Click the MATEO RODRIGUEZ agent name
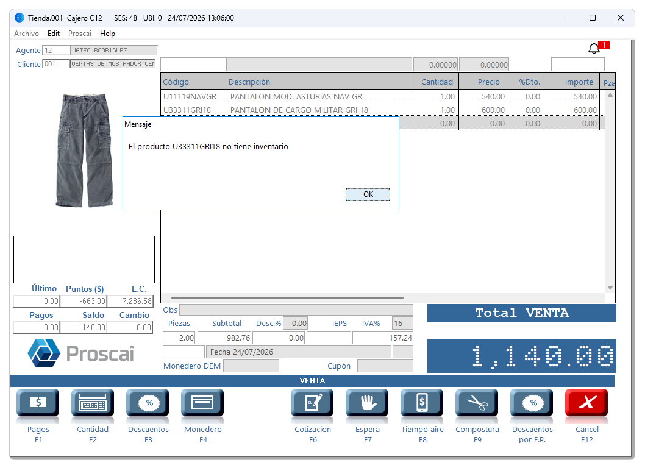The image size is (645, 468). 113,50
